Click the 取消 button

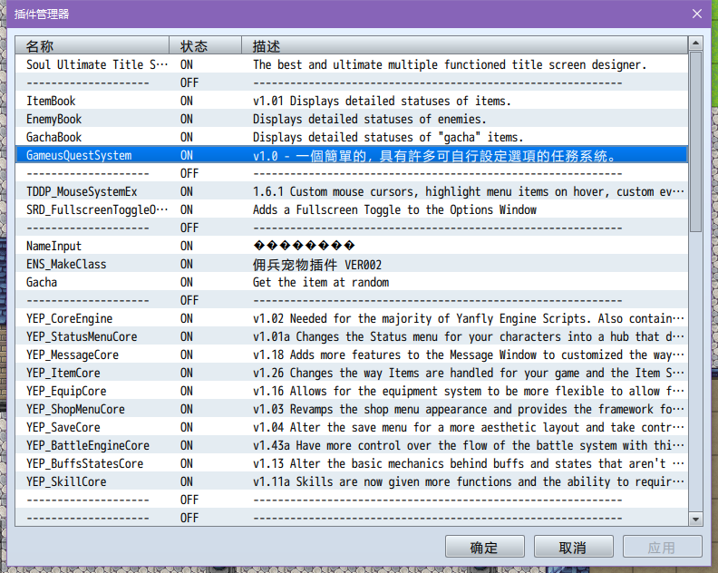[x=573, y=547]
